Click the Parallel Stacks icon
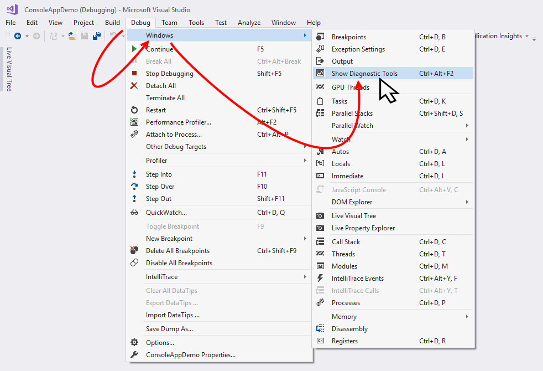 coord(320,113)
